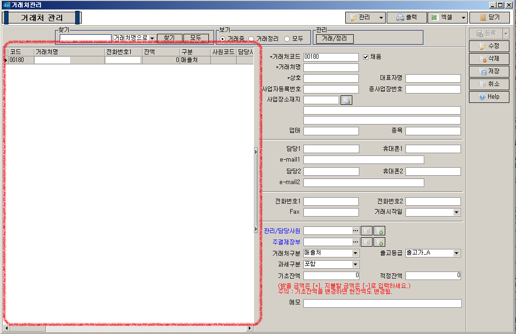This screenshot has height=334, width=516.
Task: Click the 저장 save button
Action: tap(489, 71)
